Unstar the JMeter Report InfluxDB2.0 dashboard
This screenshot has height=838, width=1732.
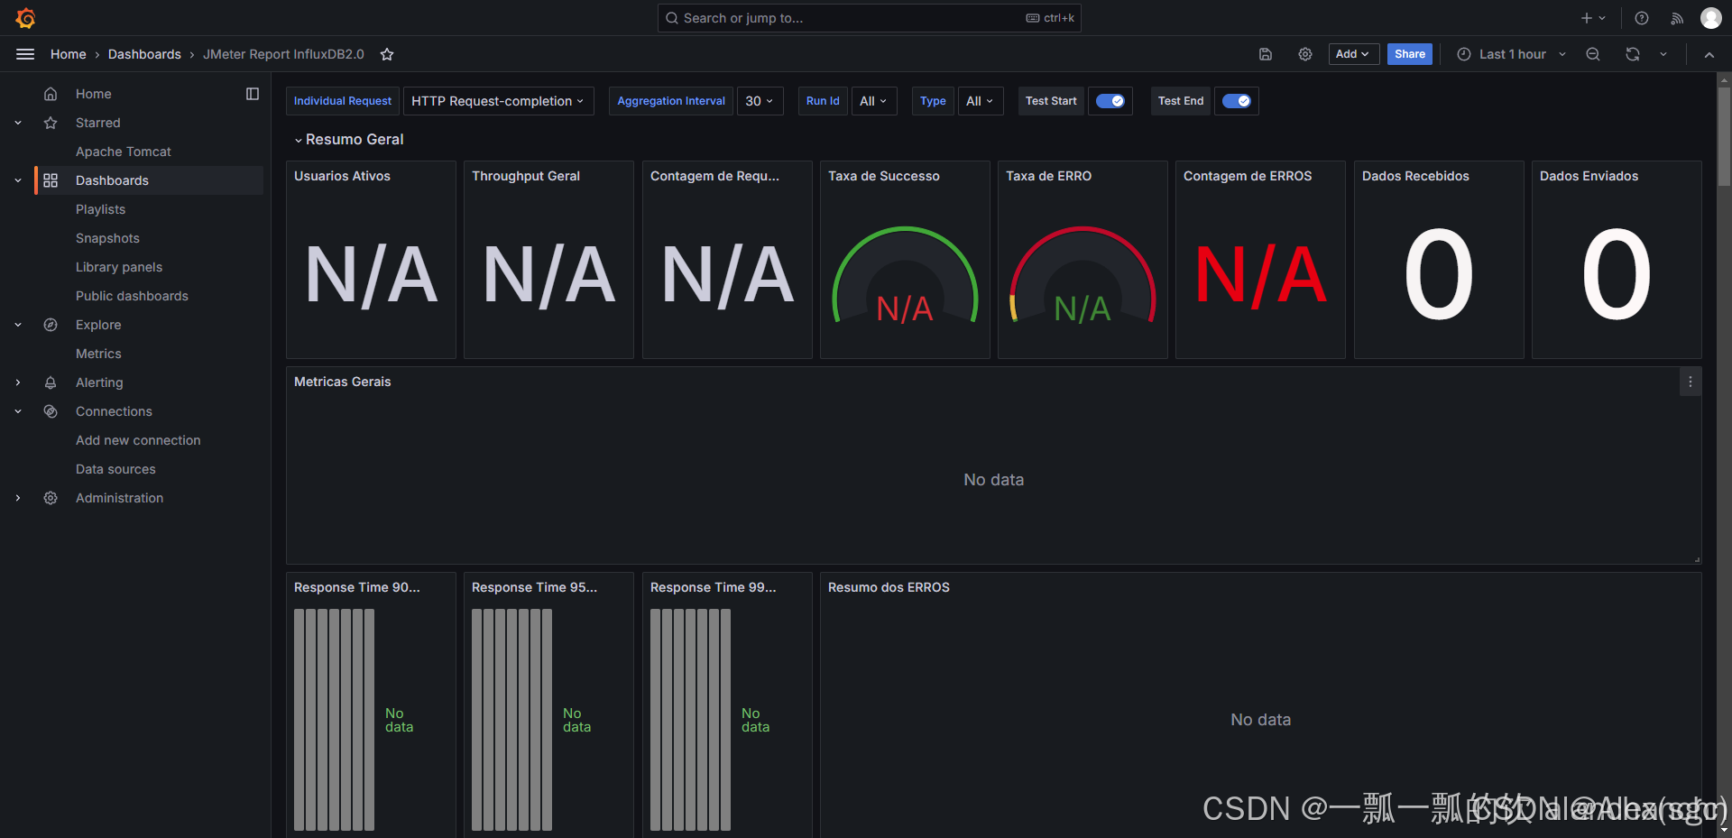click(x=387, y=54)
